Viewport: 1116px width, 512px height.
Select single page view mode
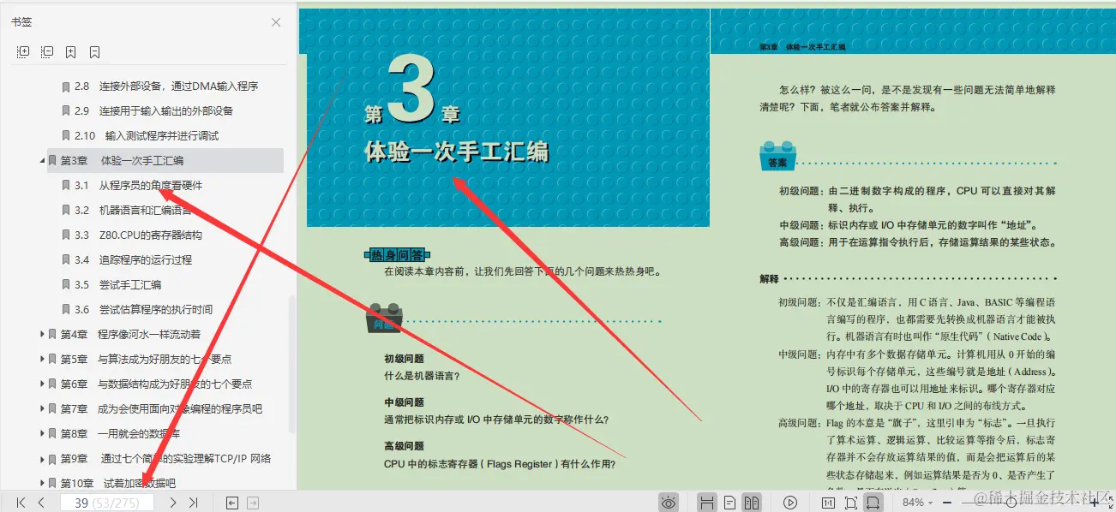coord(729,502)
